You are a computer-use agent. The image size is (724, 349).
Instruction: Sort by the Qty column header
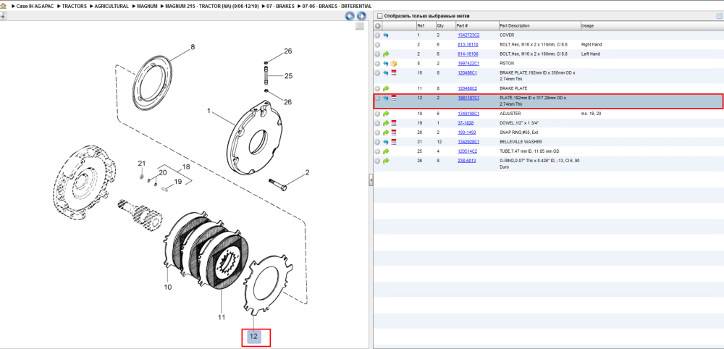tap(445, 26)
